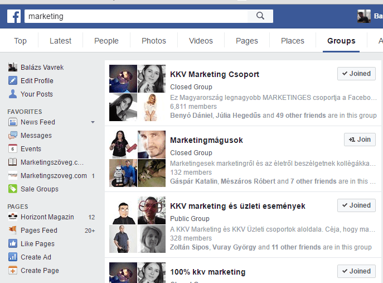The width and height of the screenshot is (383, 283).
Task: Open Edit Profile link
Action: (37, 81)
